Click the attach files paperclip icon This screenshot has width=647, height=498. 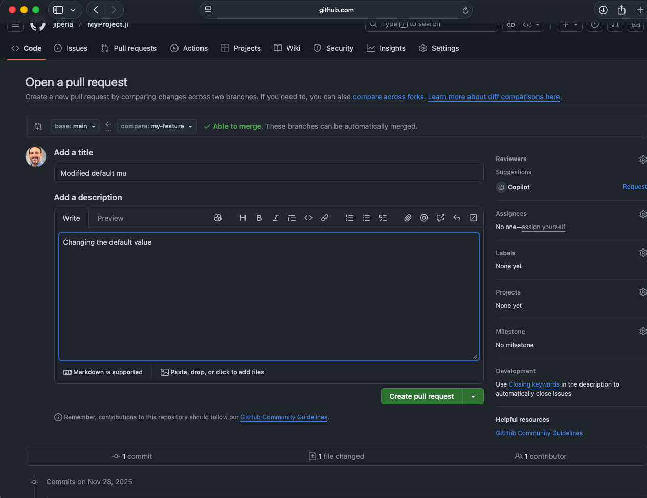coord(408,218)
